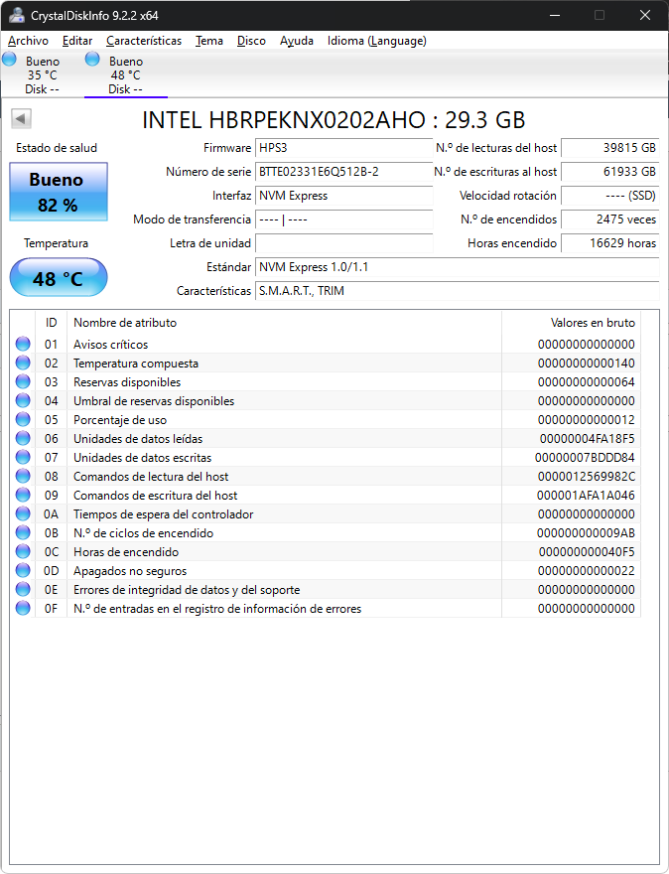This screenshot has height=874, width=669.
Task: Click the Interfaz field NVM Express
Action: [343, 196]
